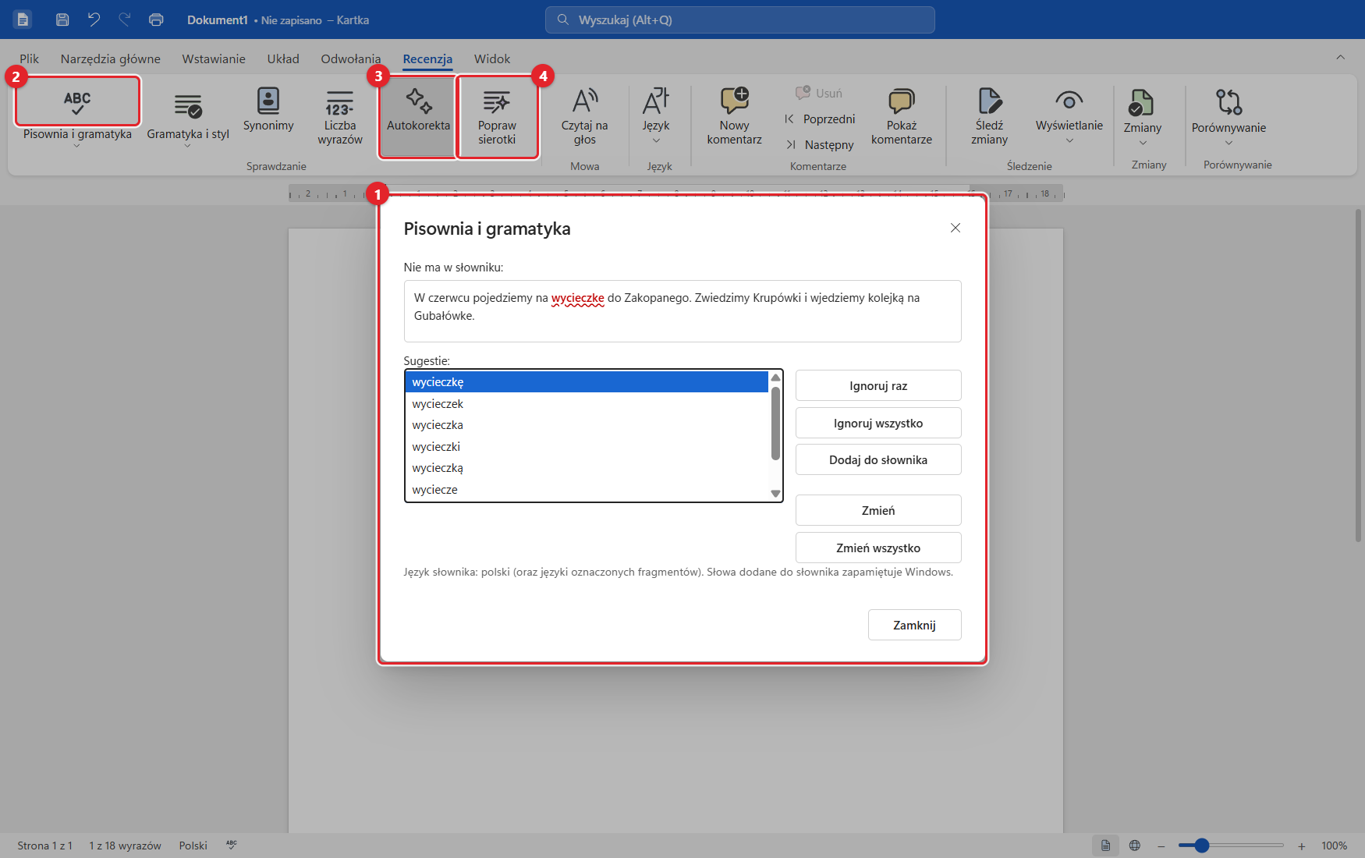Expand arrow under Pisownia i gramatyka
This screenshot has height=858, width=1365.
(76, 146)
